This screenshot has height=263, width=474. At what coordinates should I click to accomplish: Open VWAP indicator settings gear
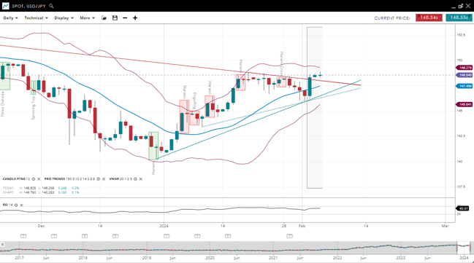point(135,179)
